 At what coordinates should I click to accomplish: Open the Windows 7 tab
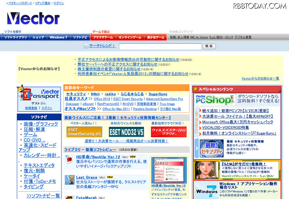58,37
